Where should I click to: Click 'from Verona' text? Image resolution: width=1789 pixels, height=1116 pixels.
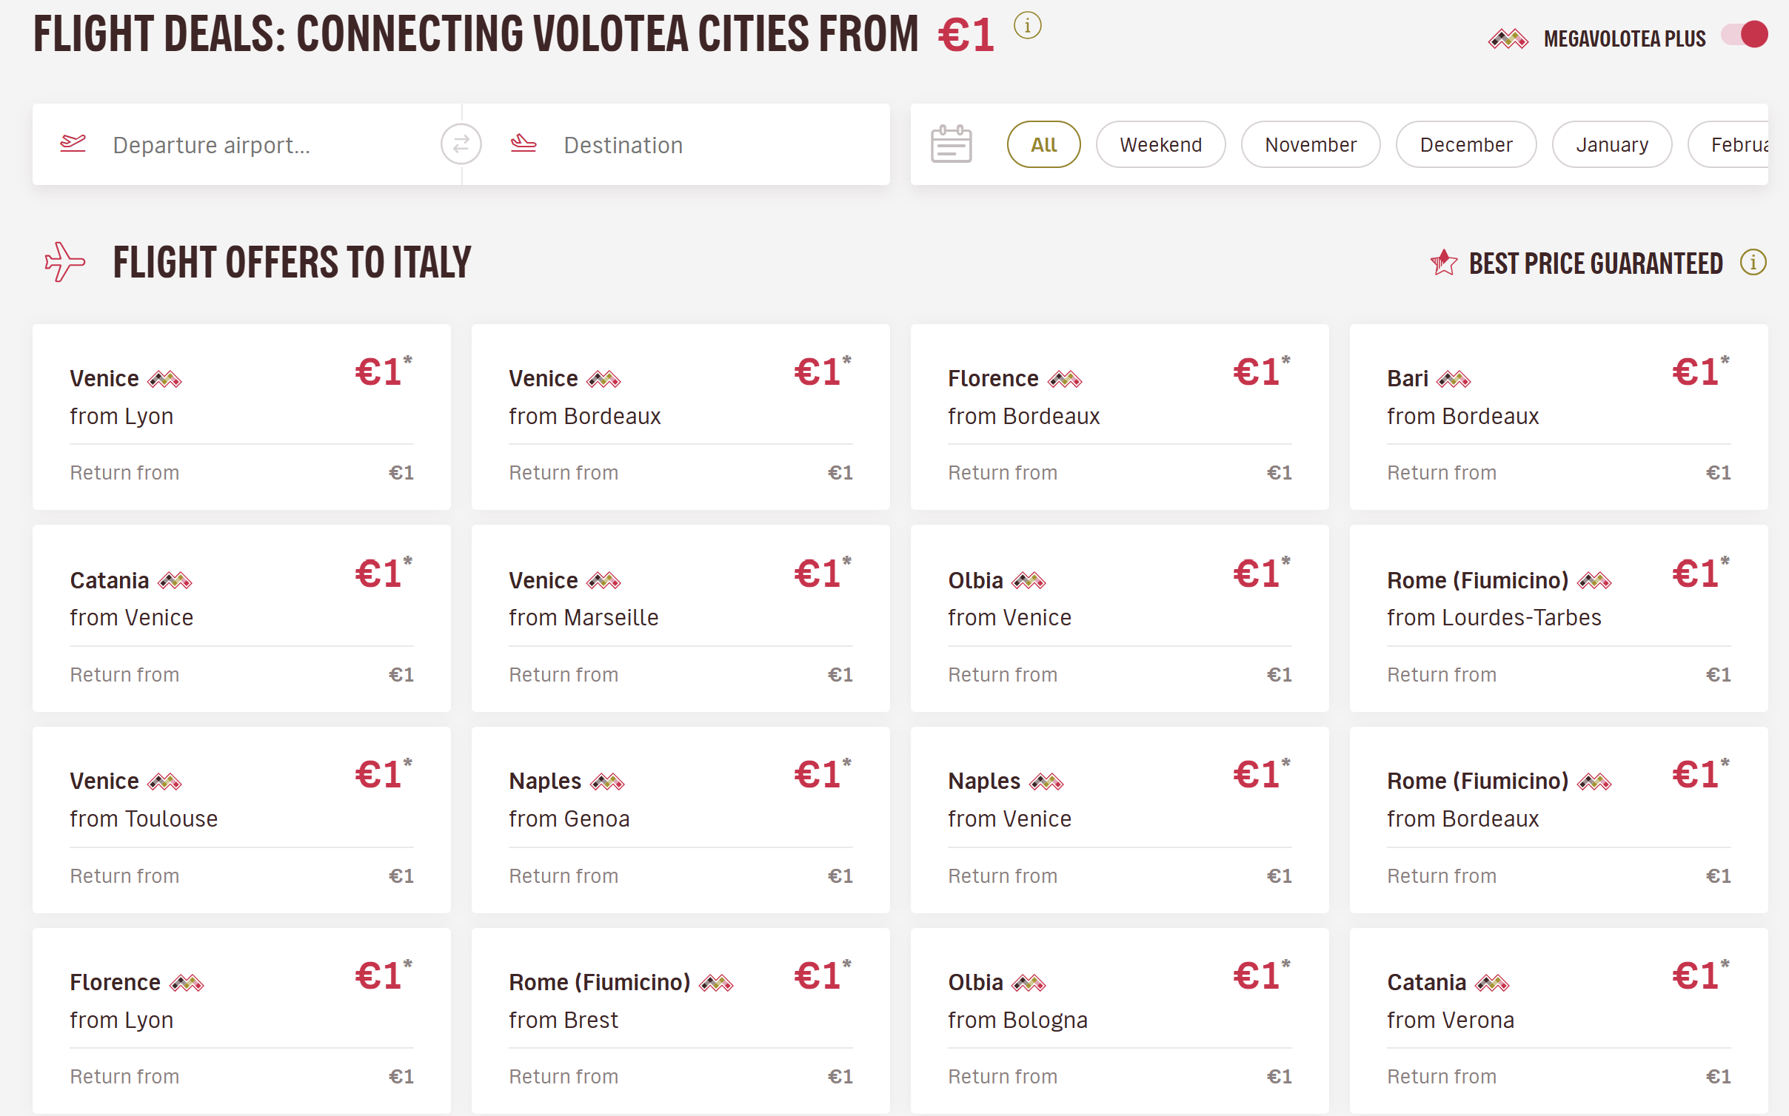(x=1451, y=1020)
